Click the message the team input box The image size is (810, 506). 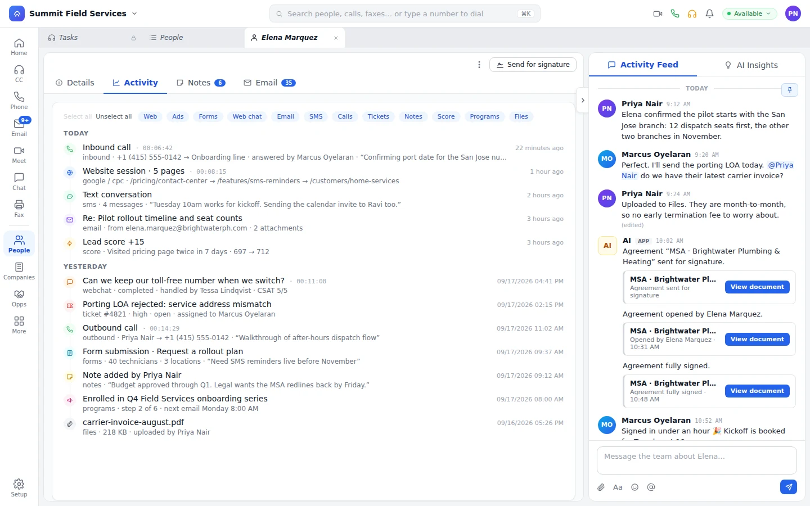tap(696, 460)
